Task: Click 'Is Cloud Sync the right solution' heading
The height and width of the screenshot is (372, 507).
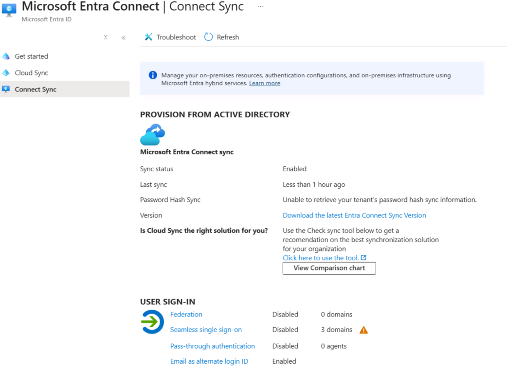Action: (204, 231)
